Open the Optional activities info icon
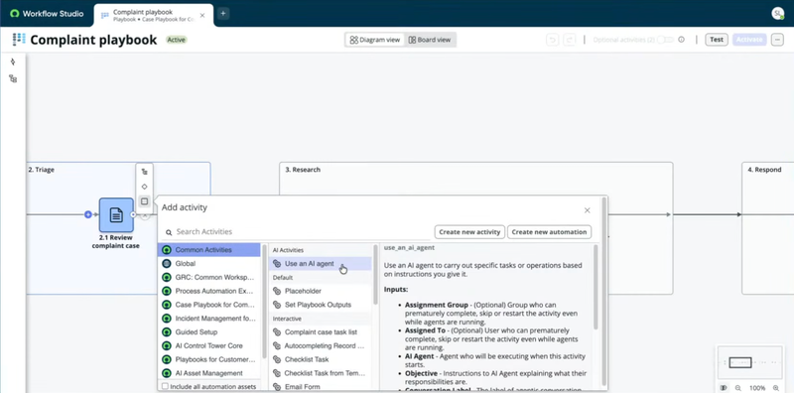Viewport: 794px width, 393px height. 681,40
